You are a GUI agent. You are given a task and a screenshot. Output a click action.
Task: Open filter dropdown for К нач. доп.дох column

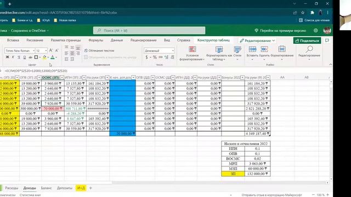click(x=133, y=77)
